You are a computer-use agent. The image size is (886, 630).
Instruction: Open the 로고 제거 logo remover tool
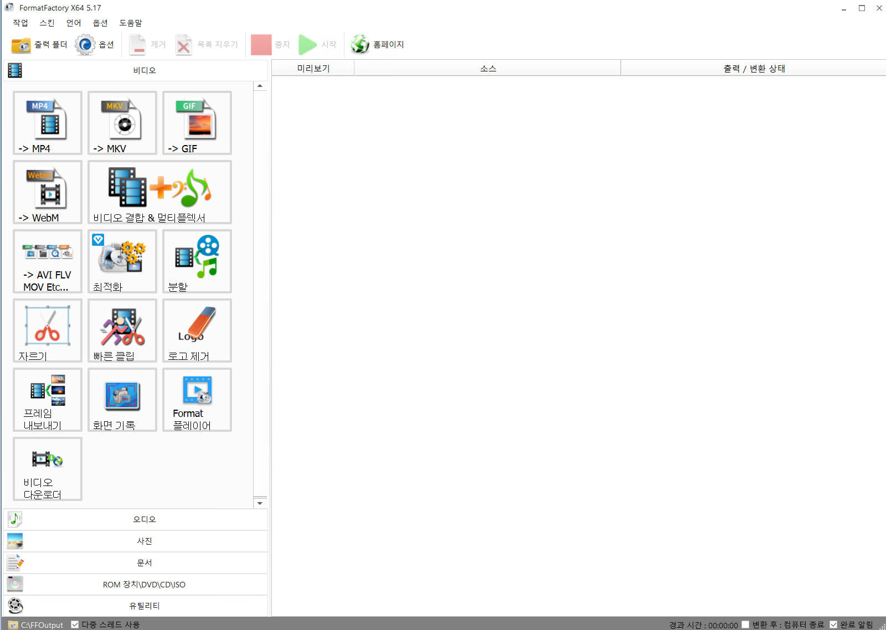(197, 331)
